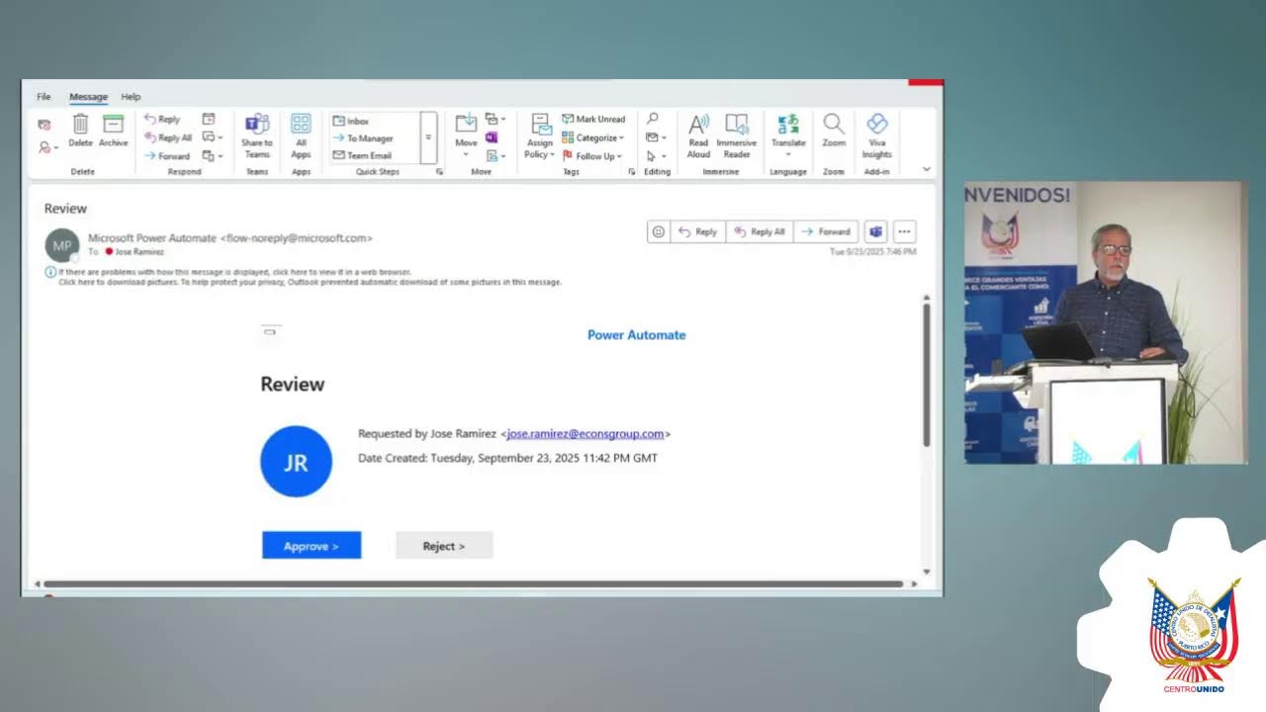Viewport: 1266px width, 712px height.
Task: Click the scroll down arrow of message body
Action: pyautogui.click(x=927, y=572)
